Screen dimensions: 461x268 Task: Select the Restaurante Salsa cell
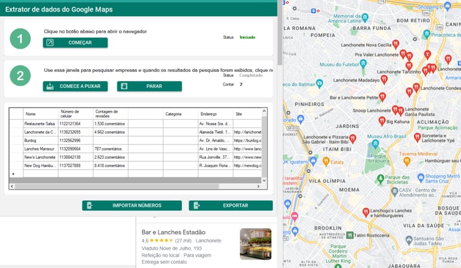click(x=41, y=124)
